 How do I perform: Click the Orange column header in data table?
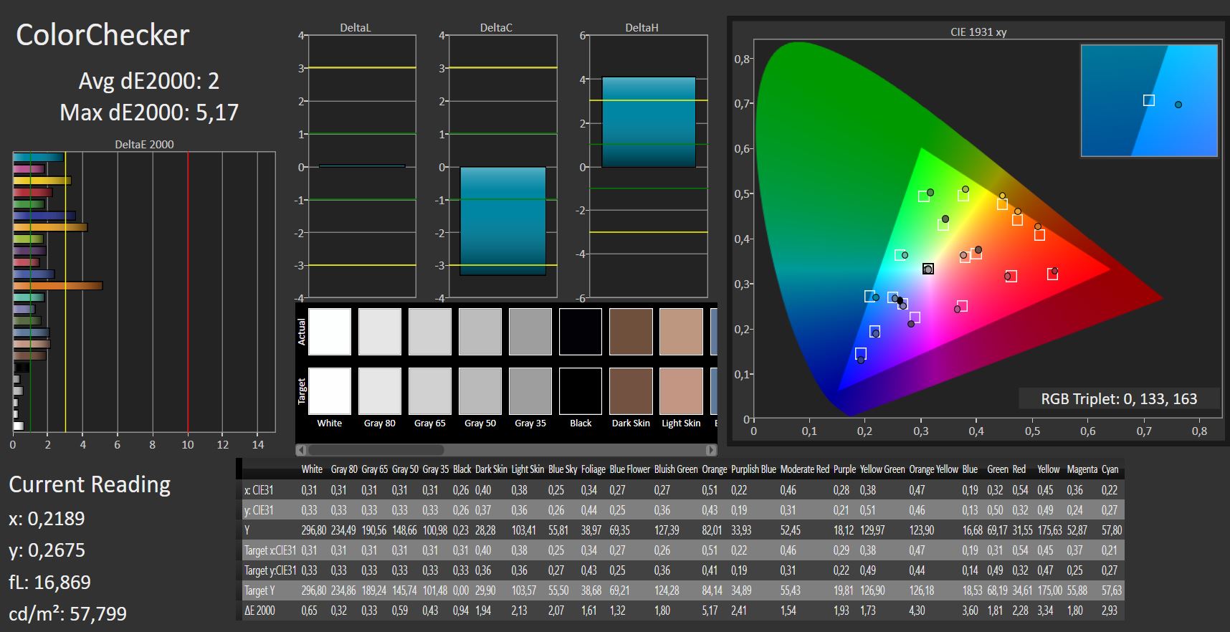(714, 469)
